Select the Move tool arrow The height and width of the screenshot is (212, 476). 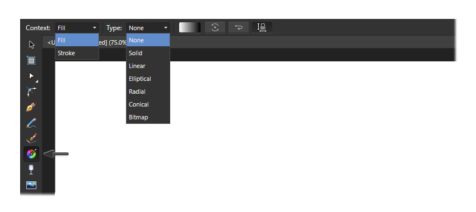pos(31,45)
